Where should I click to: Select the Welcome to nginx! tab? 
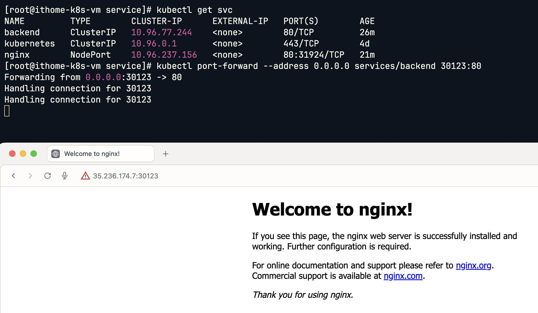[x=100, y=154]
